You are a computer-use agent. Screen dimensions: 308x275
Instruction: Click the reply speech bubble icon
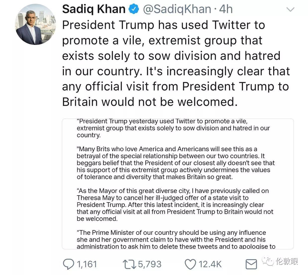pos(69,264)
